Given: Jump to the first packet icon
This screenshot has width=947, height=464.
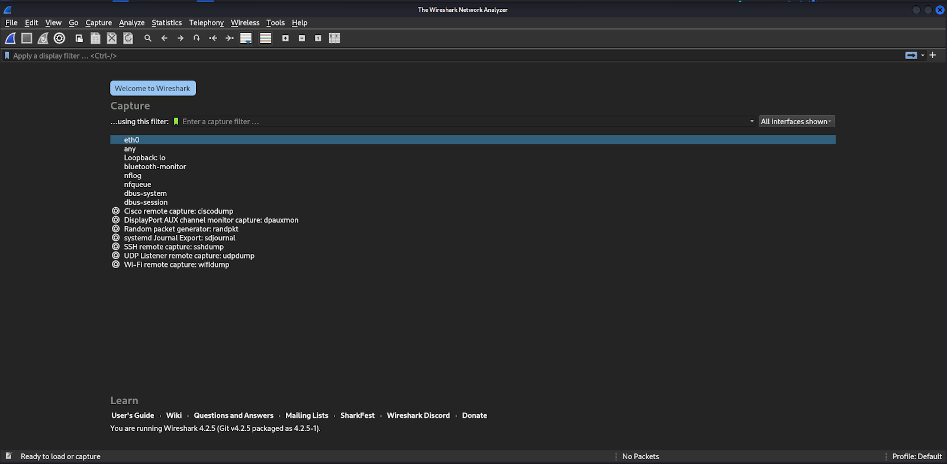Looking at the screenshot, I should click(x=213, y=38).
